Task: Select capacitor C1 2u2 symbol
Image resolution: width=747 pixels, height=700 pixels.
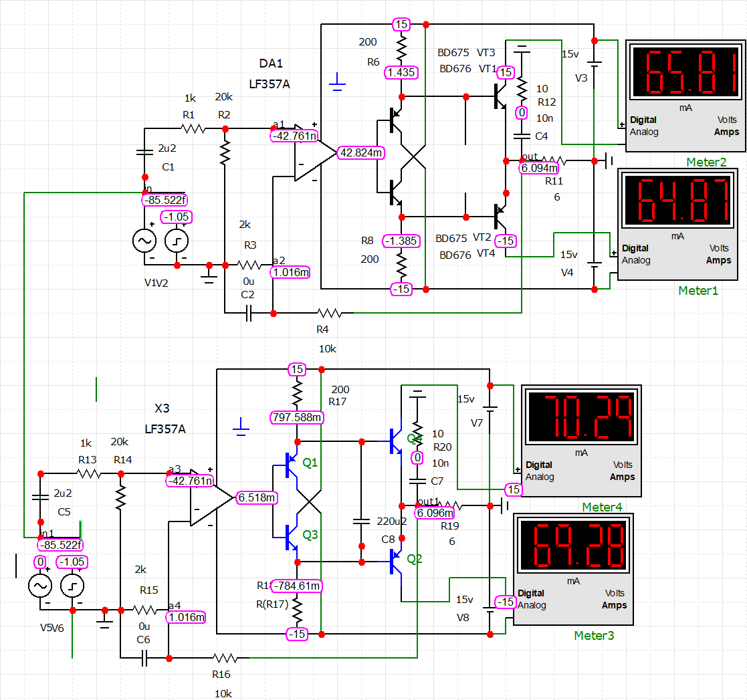Action: 145,152
